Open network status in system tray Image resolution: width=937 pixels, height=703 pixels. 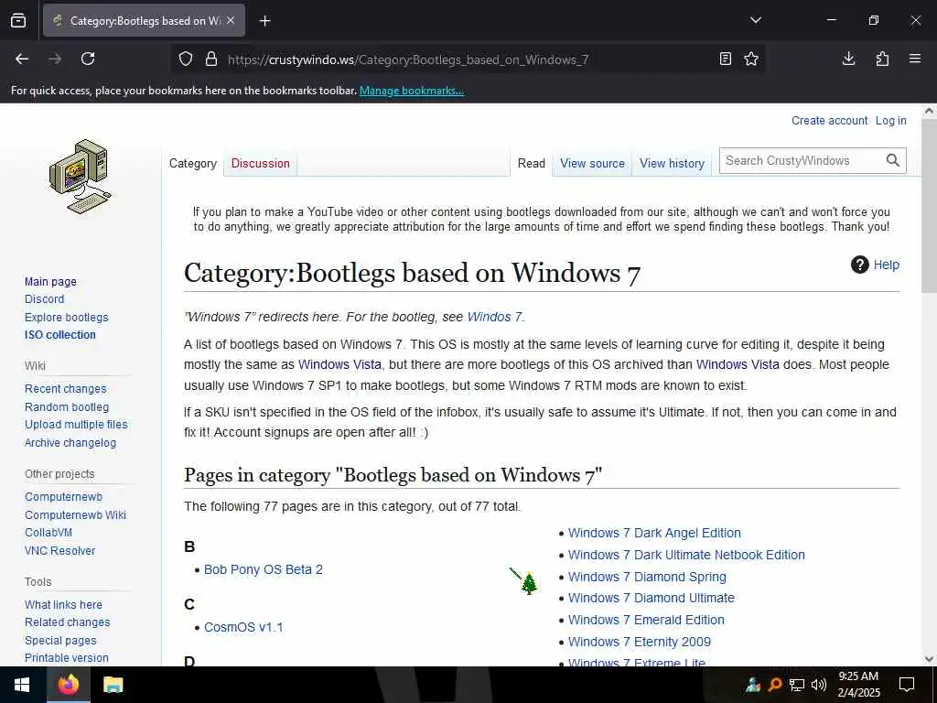[x=797, y=685]
